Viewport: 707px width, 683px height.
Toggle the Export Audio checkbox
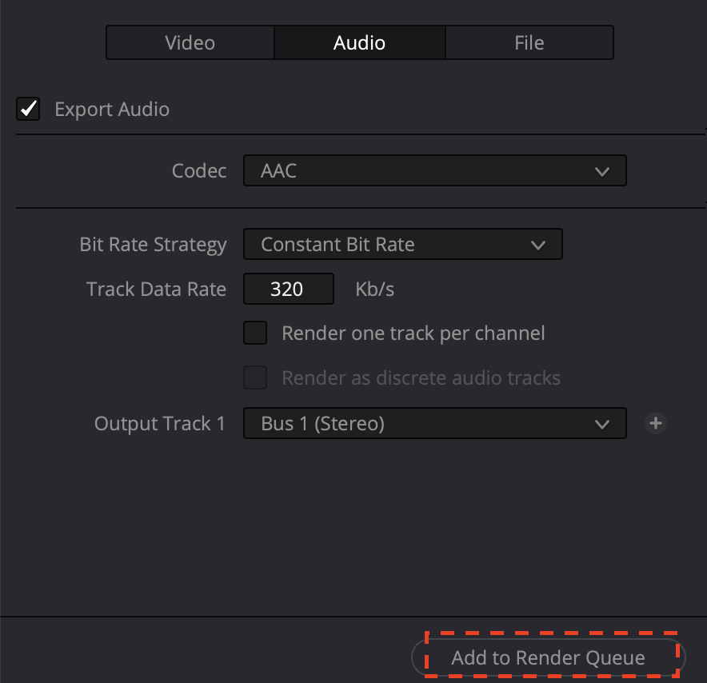coord(28,109)
